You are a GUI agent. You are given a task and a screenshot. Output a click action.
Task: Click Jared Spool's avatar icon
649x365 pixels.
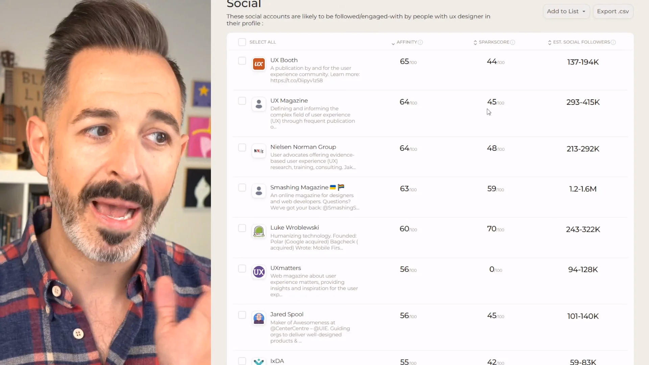pos(259,318)
